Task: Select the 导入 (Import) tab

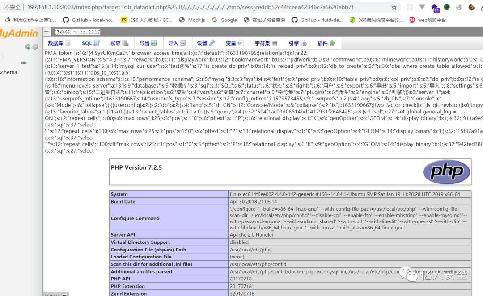Action: [177, 43]
